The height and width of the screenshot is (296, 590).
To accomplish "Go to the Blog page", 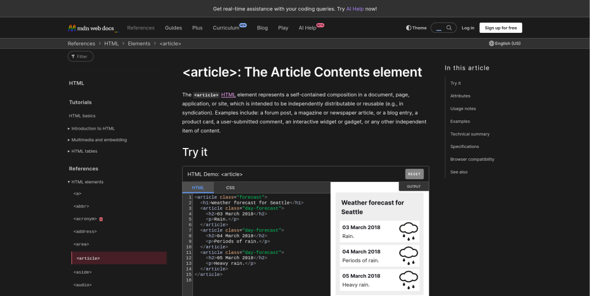I will 262,28.
